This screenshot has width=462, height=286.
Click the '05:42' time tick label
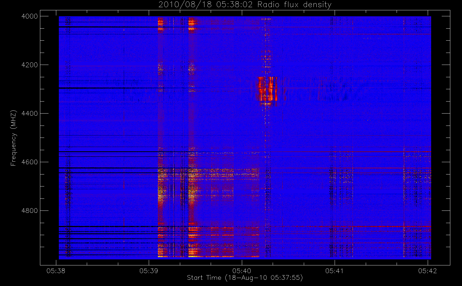427,271
